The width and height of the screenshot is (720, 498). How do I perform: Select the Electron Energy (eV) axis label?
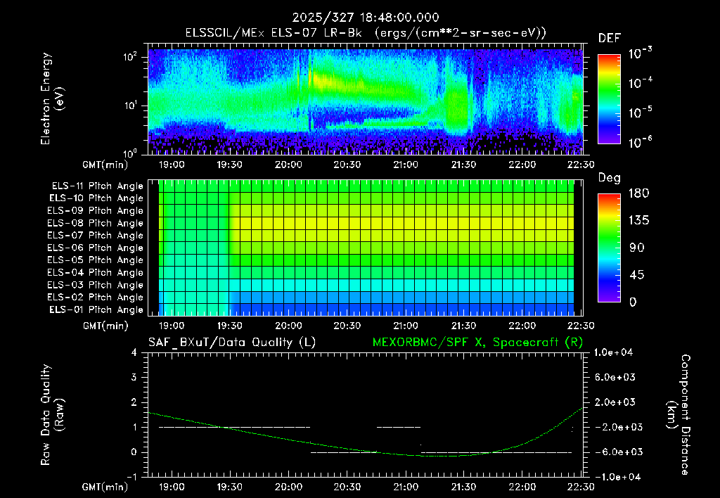[52, 98]
